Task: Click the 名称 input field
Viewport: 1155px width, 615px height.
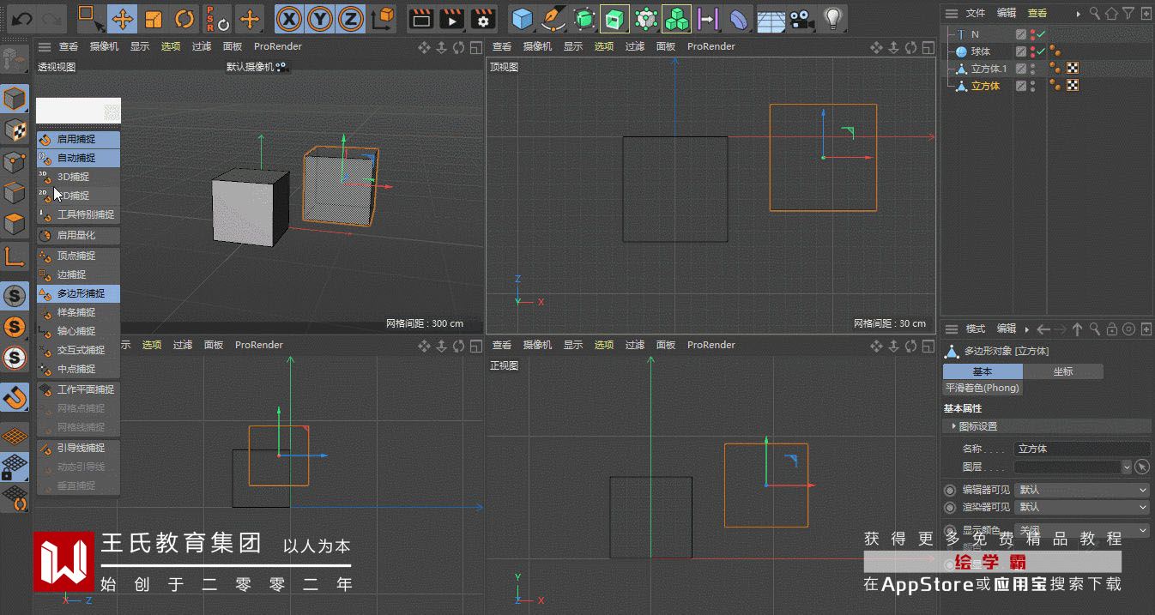Action: click(x=1081, y=449)
